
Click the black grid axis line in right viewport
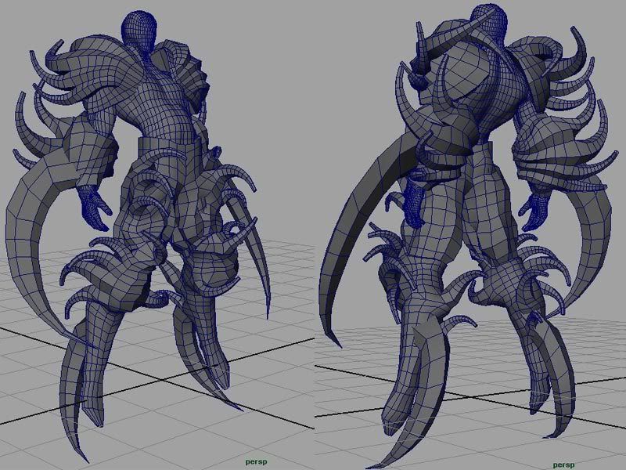click(344, 368)
